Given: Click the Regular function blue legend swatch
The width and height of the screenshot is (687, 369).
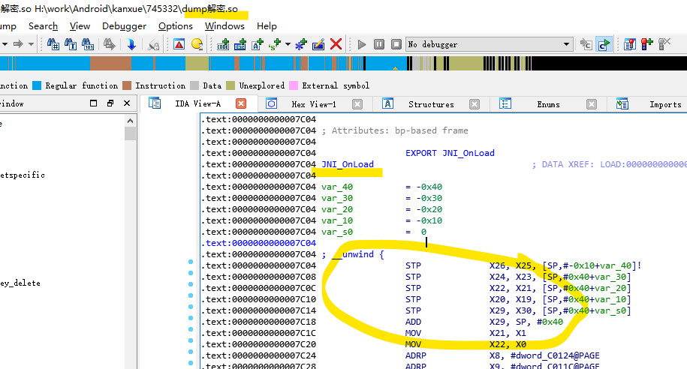Looking at the screenshot, I should tap(37, 85).
